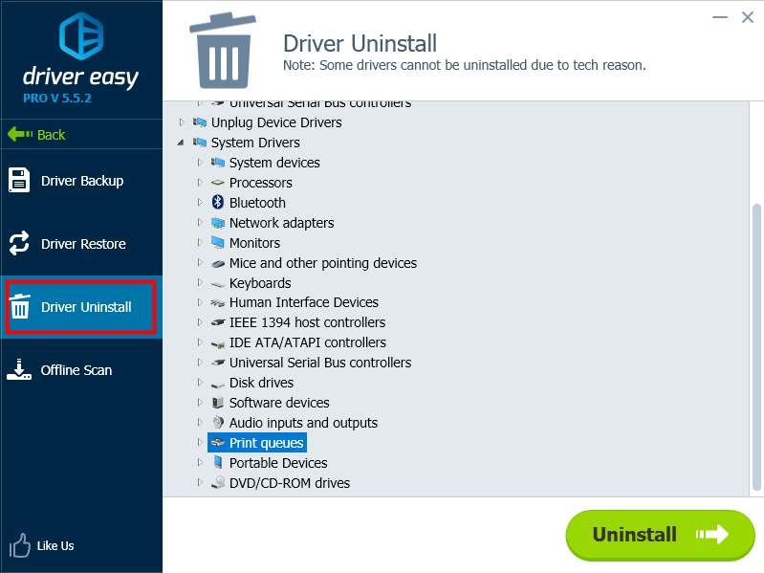Screen dimensions: 764x573
Task: Click the Driver Backup floppy disk icon
Action: pyautogui.click(x=19, y=180)
